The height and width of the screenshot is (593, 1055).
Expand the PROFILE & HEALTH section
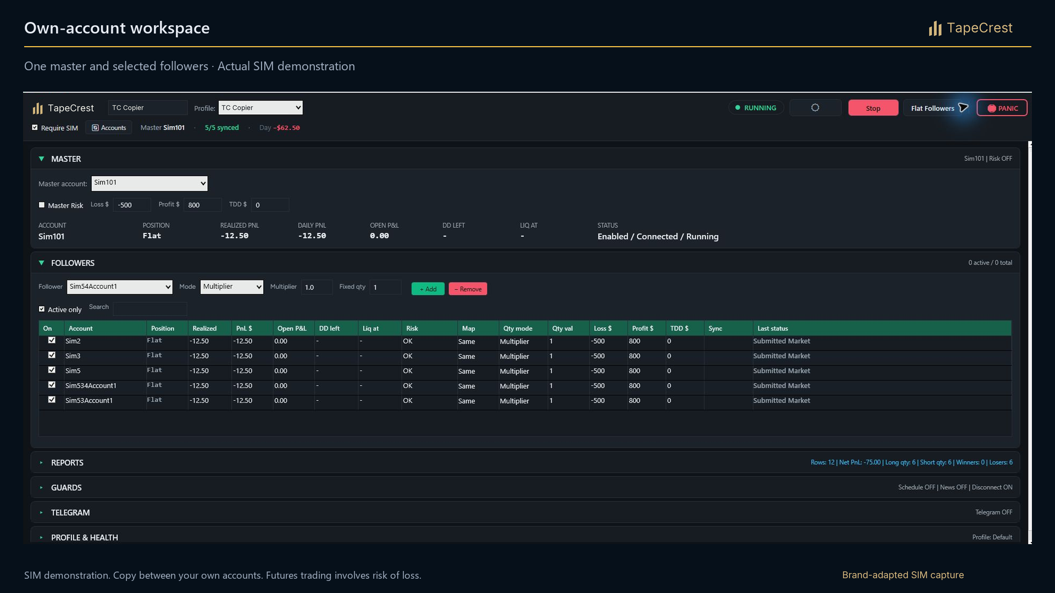pyautogui.click(x=41, y=538)
